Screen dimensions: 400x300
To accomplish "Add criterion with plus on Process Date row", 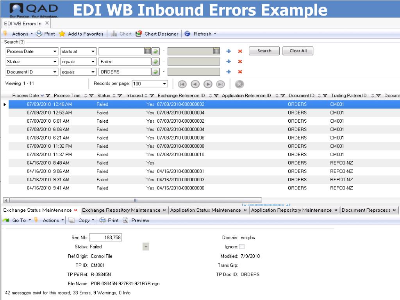I will pyautogui.click(x=229, y=51).
